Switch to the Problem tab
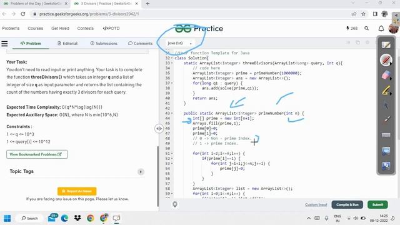This screenshot has width=400, height=225. (x=31, y=43)
